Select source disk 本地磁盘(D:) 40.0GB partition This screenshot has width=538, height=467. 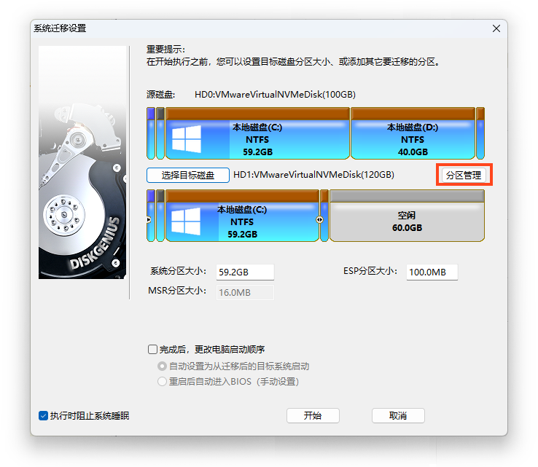click(413, 133)
